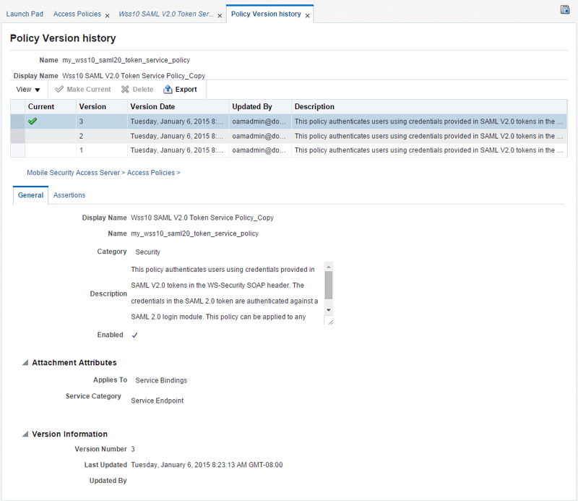This screenshot has width=578, height=501.
Task: Click my_wss10_saml20_token_service_policy name under General
Action: coord(194,234)
